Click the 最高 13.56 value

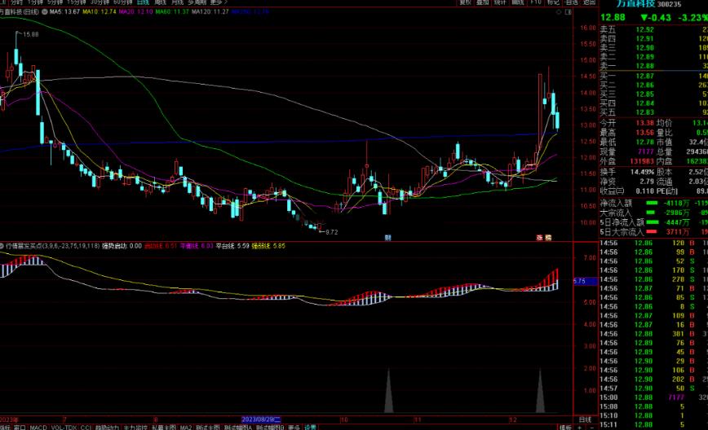pos(644,133)
